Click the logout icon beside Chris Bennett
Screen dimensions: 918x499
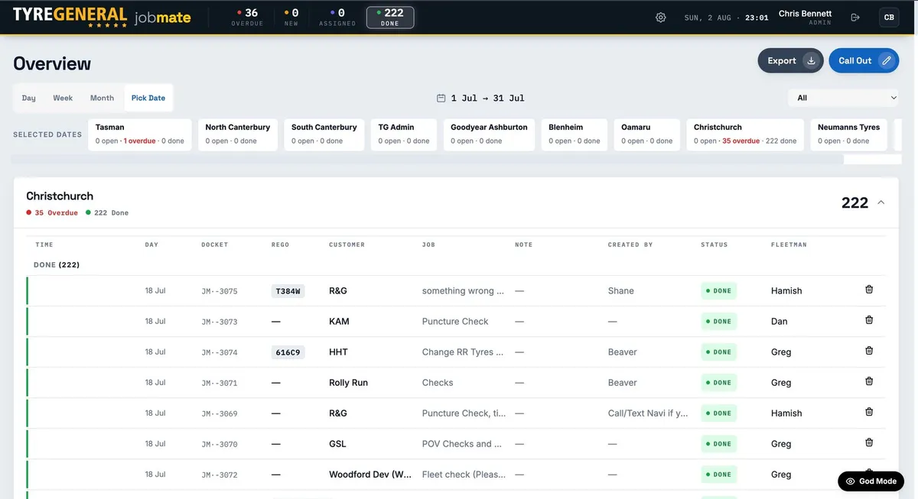[855, 18]
